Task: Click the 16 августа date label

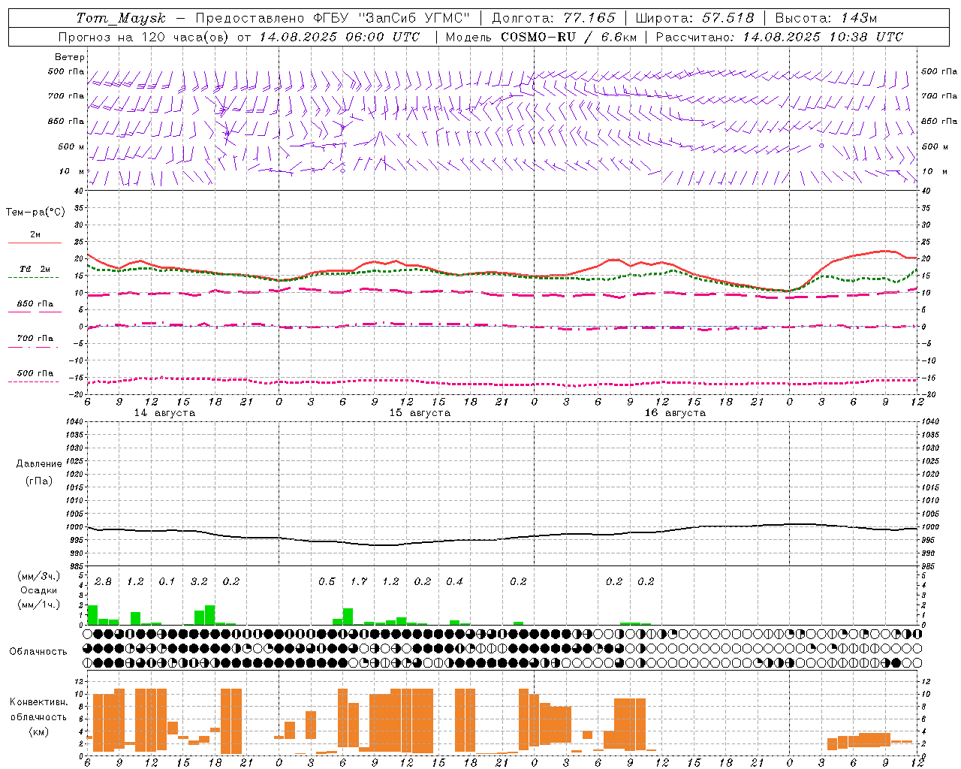Action: pos(675,413)
